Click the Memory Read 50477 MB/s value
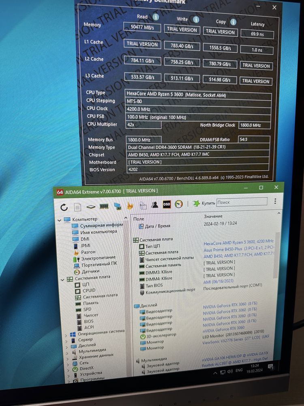Viewport: 304px width, 406px height. tap(142, 27)
